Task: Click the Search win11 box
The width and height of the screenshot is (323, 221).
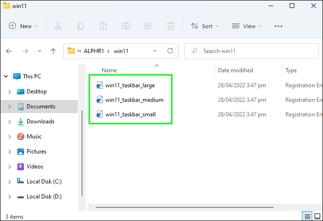Action: (251, 51)
